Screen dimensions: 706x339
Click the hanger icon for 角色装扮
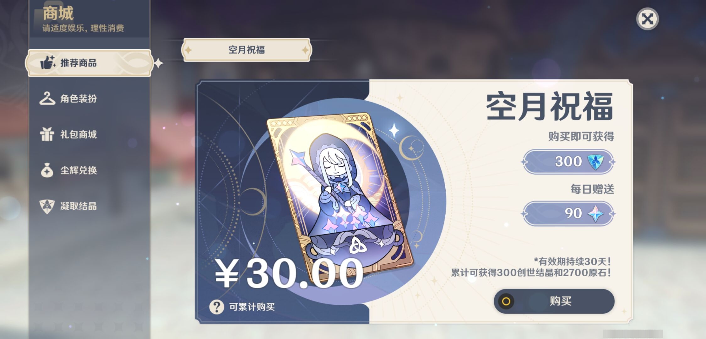(47, 98)
